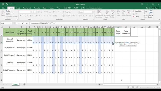This screenshot has width=161, height=91.
Task: Open Find & Select magnifier menu
Action: pos(151,14)
